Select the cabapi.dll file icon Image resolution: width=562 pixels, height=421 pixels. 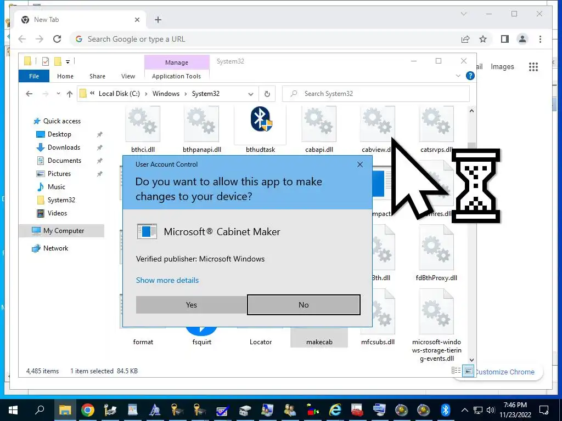click(319, 124)
